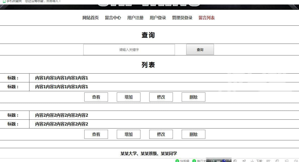Navigate to 用户登录 page
Image resolution: width=299 pixels, height=162 pixels.
[x=158, y=18]
